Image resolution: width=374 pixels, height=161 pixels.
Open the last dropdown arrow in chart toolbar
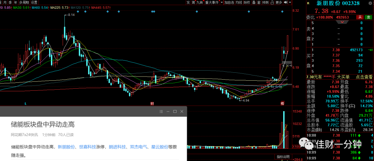tap(290, 2)
